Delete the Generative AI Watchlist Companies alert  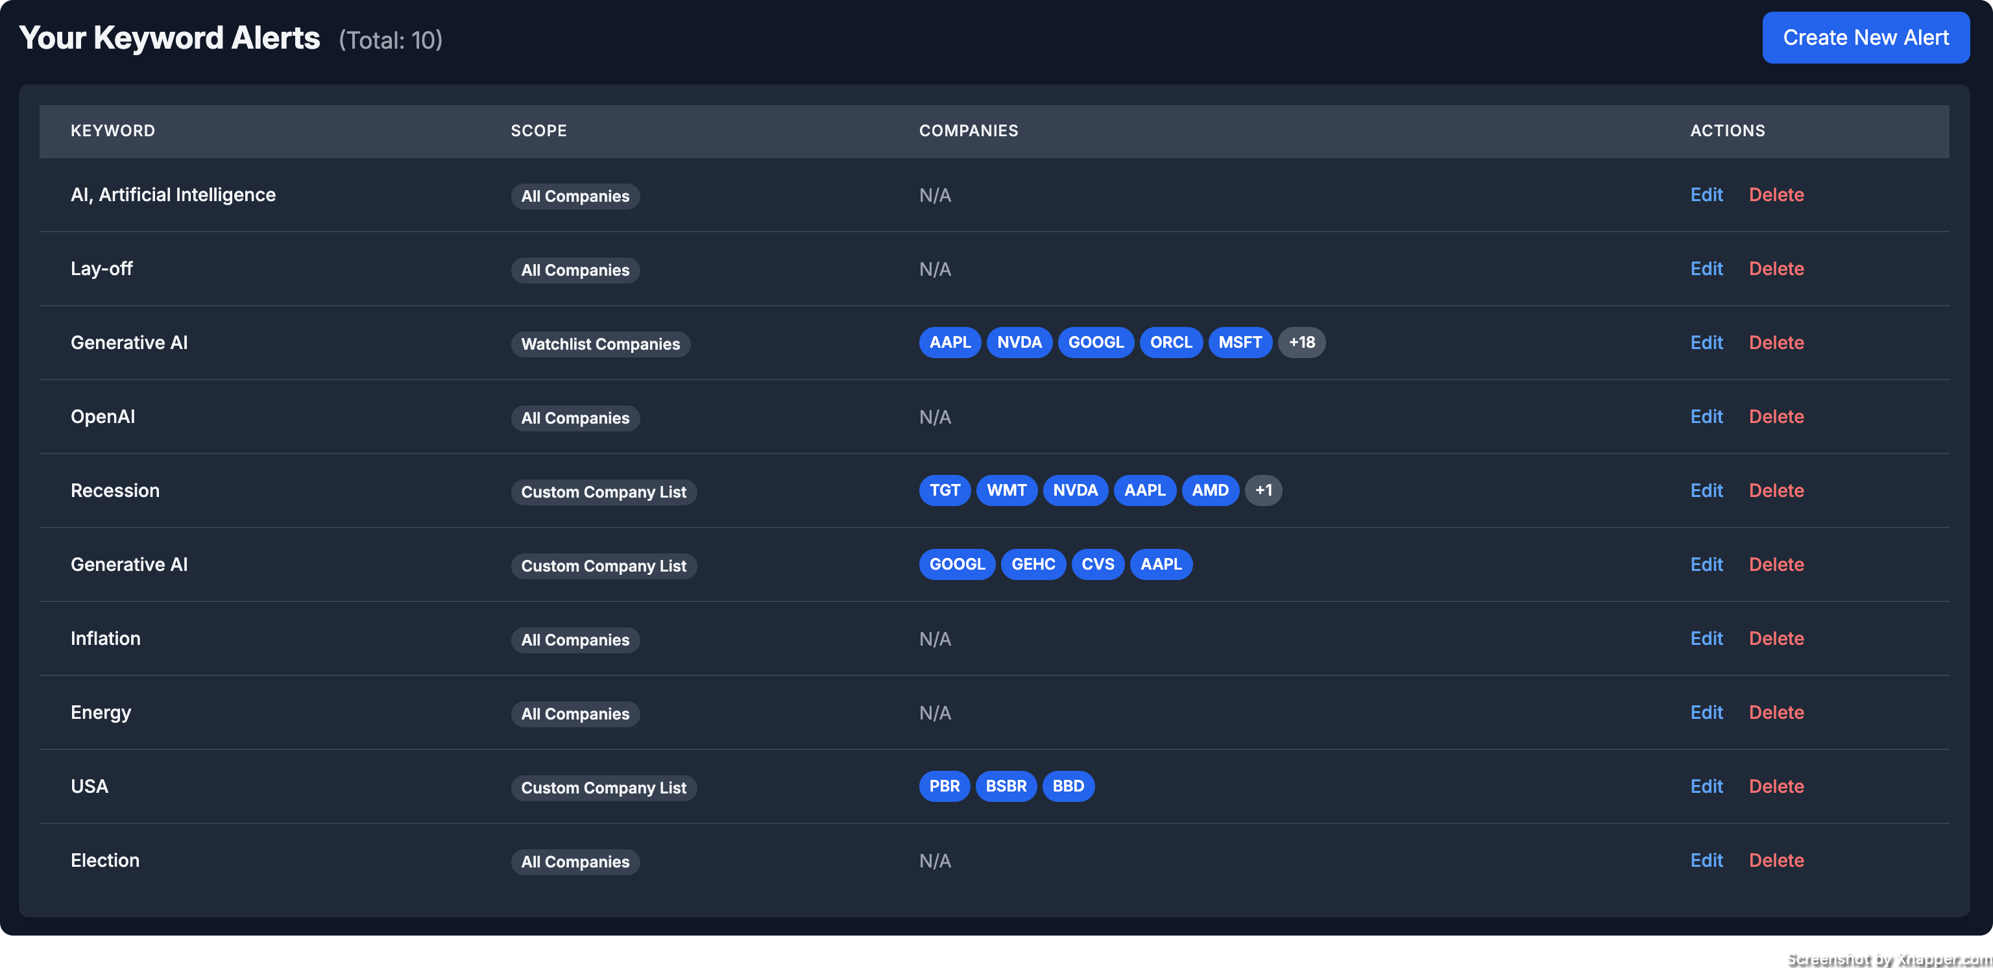click(x=1776, y=342)
